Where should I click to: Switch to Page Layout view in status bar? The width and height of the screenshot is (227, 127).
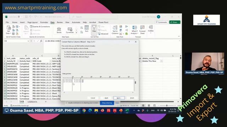click(149, 105)
